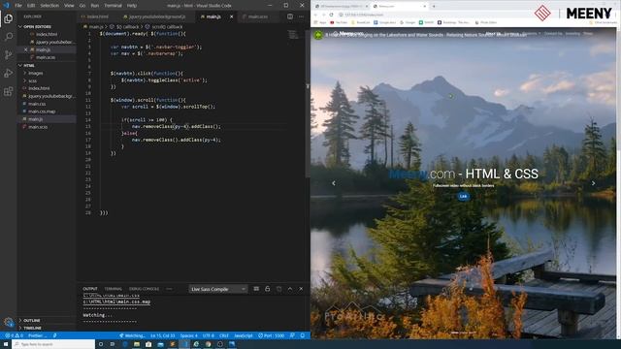
Task: Open the Live Sass Compile output dropdown
Action: coord(217,289)
